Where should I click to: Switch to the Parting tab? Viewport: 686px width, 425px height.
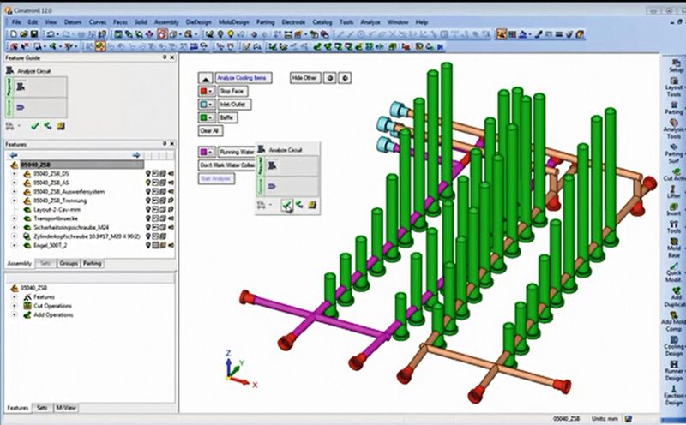tap(92, 263)
